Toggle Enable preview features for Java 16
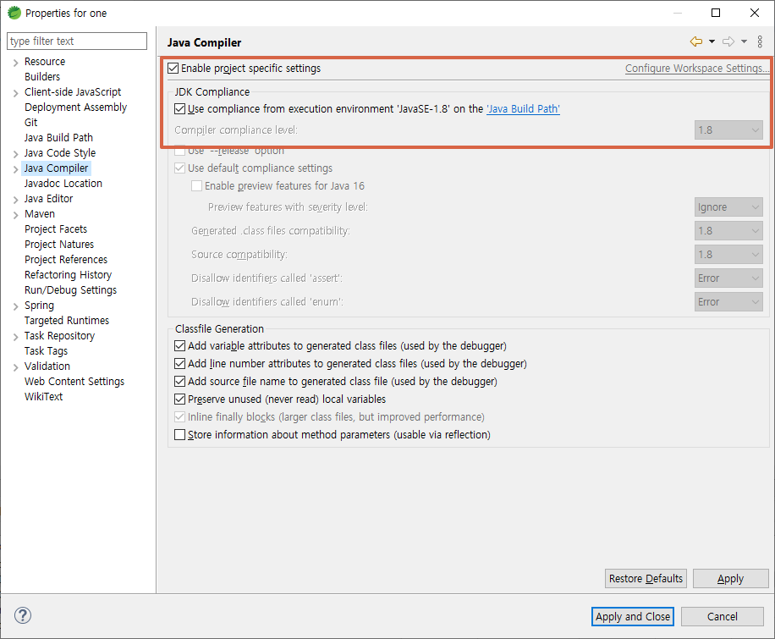 tap(197, 186)
